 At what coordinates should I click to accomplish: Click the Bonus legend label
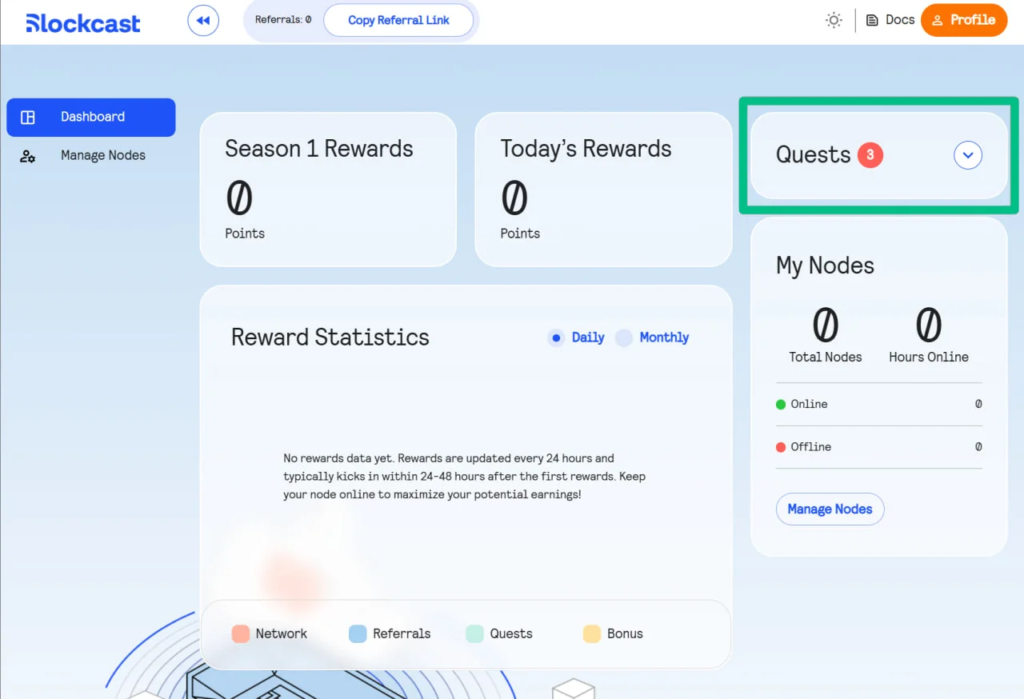[625, 634]
